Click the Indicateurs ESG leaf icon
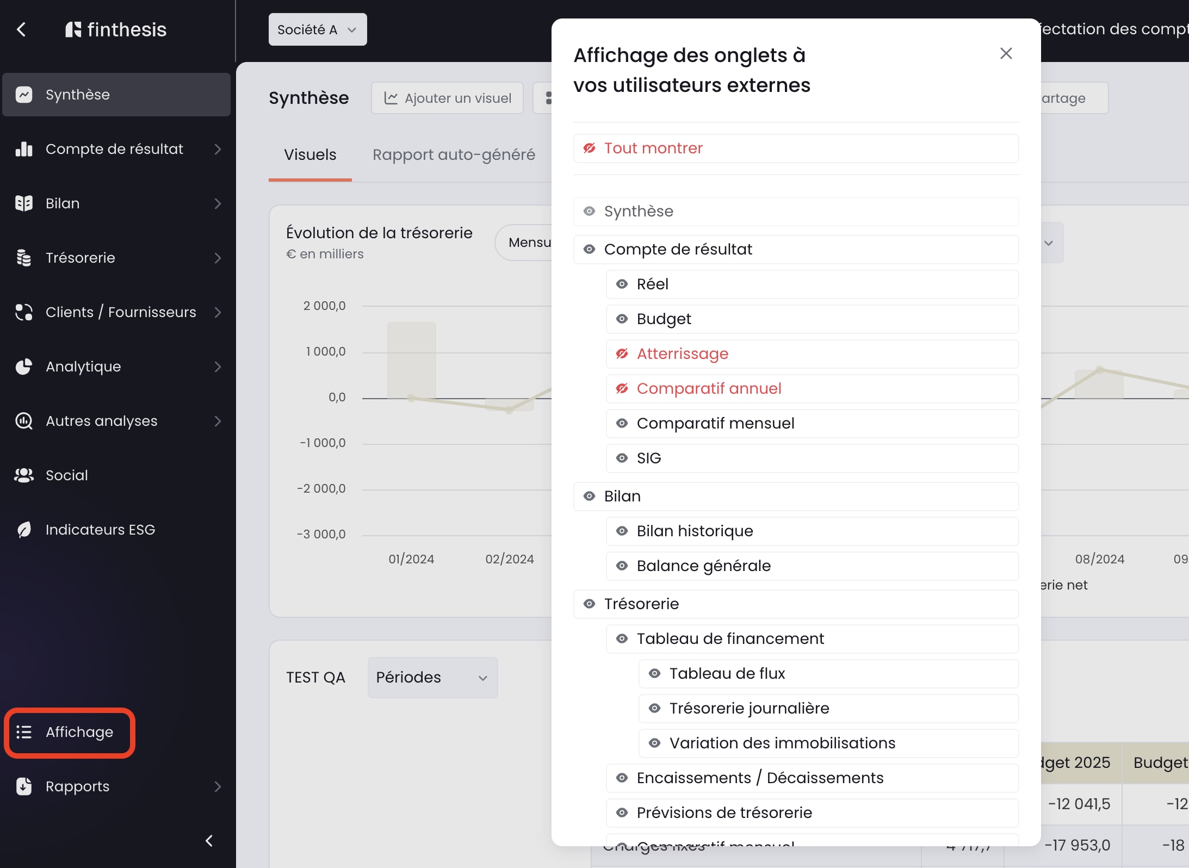Viewport: 1189px width, 868px height. 24,530
